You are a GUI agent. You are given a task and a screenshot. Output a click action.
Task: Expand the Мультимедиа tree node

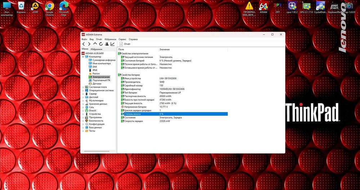(83, 101)
